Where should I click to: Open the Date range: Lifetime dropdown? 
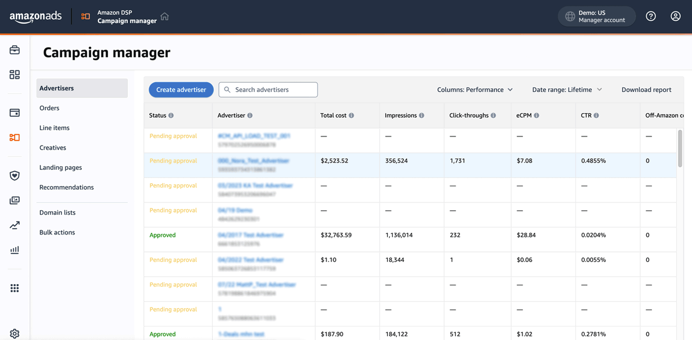tap(567, 90)
